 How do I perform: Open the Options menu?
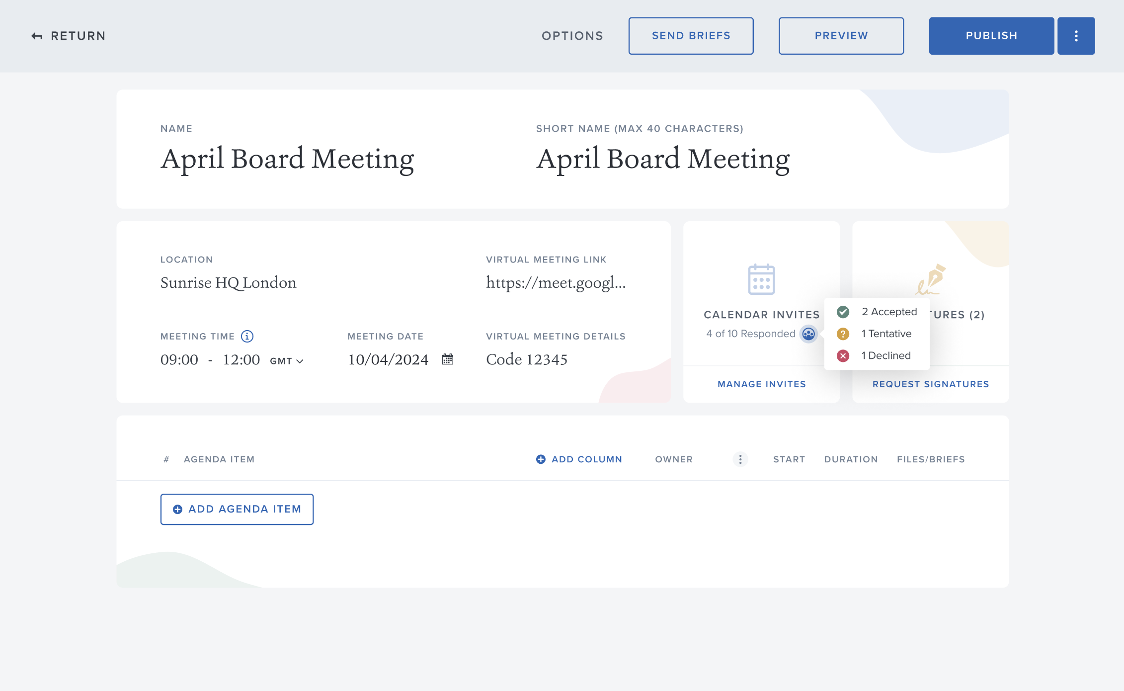572,36
